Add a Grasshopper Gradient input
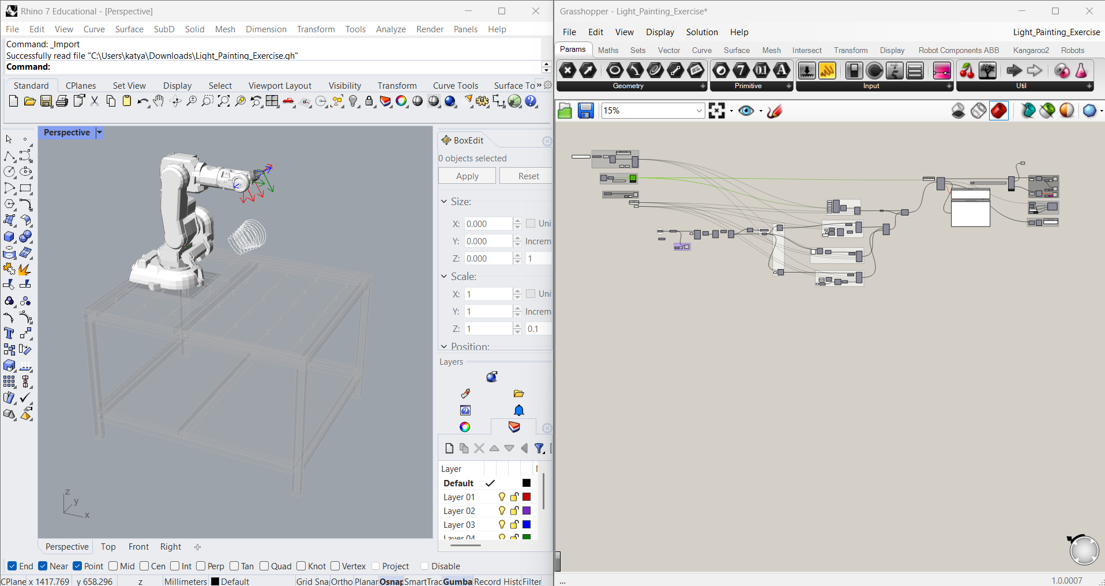Image resolution: width=1105 pixels, height=586 pixels. pyautogui.click(x=942, y=70)
